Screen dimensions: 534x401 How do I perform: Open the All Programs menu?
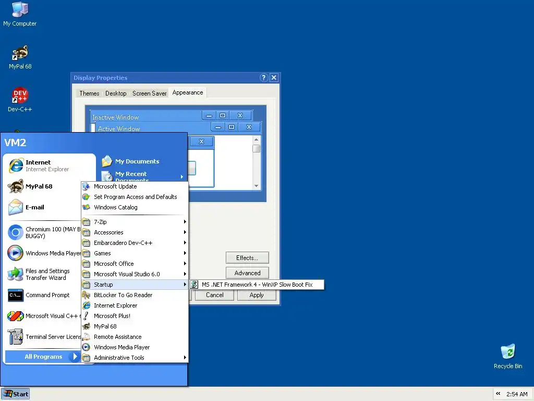click(x=43, y=357)
